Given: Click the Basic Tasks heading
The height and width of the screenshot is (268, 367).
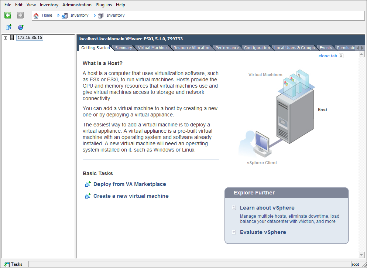Looking at the screenshot, I should click(98, 173).
